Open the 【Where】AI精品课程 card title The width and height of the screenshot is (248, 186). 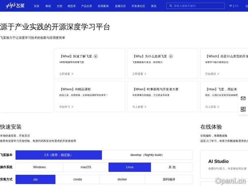[75, 89]
